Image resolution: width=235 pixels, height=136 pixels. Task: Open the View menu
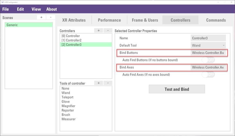coord(36,9)
